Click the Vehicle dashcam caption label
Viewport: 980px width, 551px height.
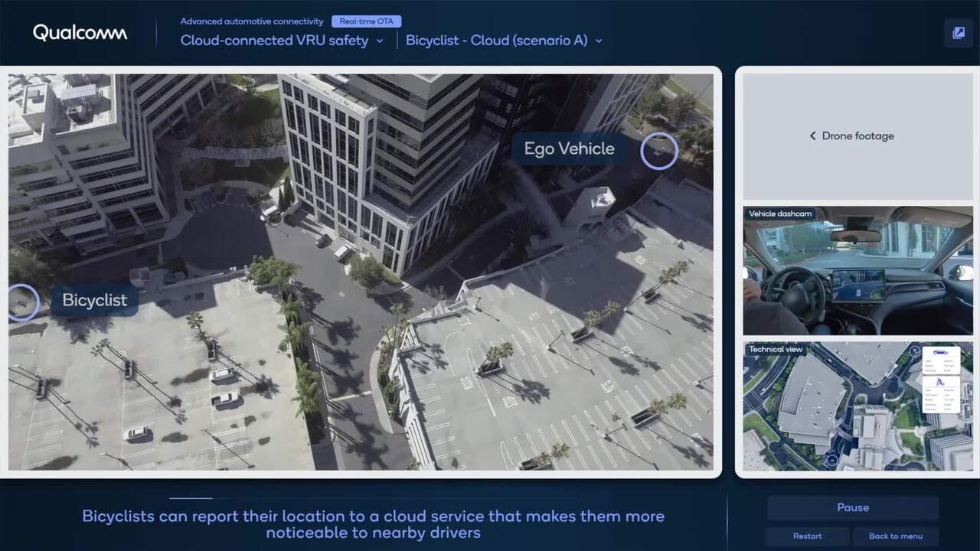pos(780,214)
